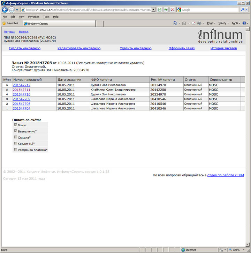
Task: Toggle the Безналично checkbox
Action: click(x=15, y=131)
